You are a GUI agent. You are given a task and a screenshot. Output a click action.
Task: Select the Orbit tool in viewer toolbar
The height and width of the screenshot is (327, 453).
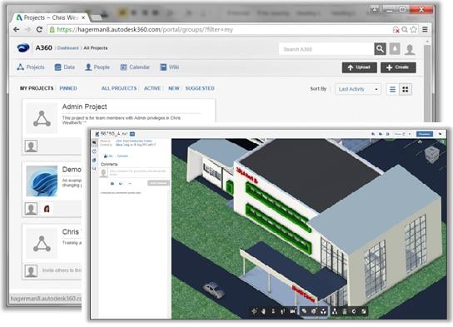pyautogui.click(x=254, y=311)
